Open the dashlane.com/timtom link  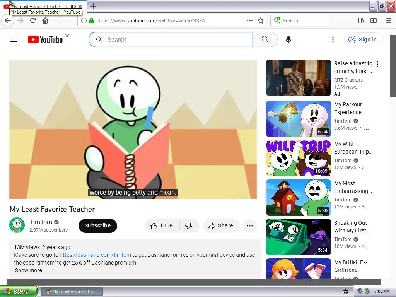95,255
